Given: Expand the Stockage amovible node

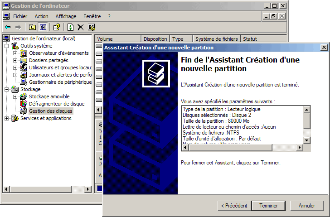Looking at the screenshot, I should [x=15, y=96].
